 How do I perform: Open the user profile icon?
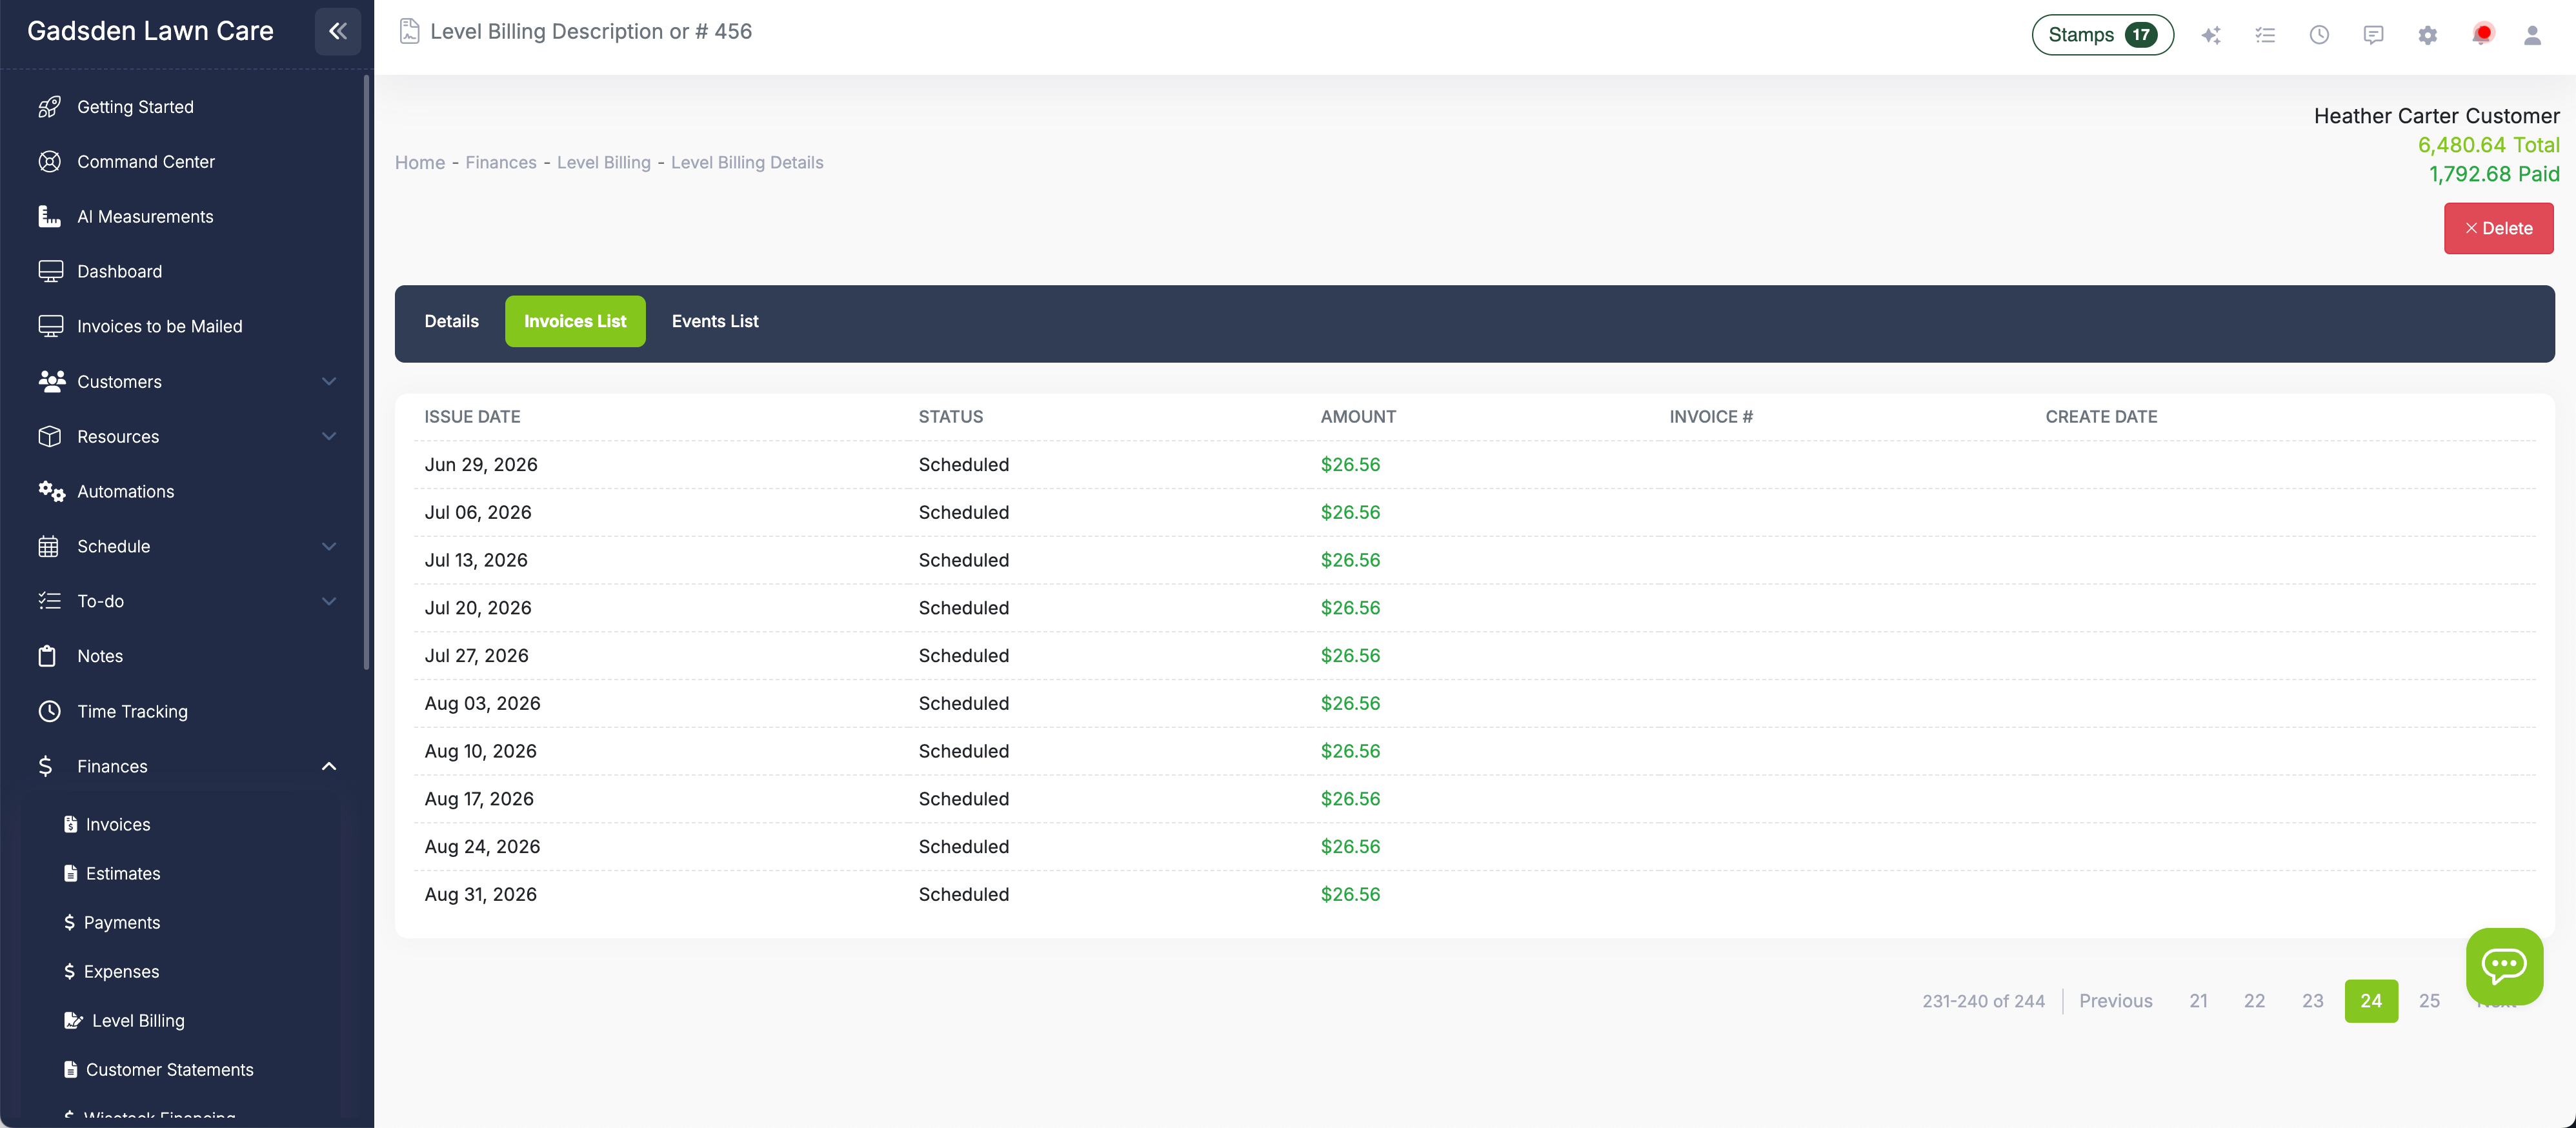(2532, 35)
